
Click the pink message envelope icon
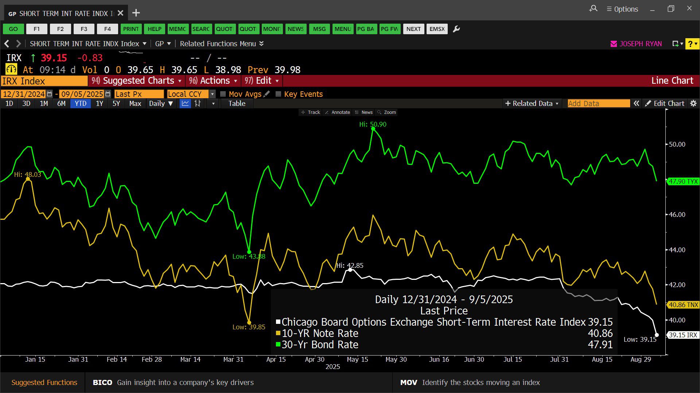(x=614, y=44)
